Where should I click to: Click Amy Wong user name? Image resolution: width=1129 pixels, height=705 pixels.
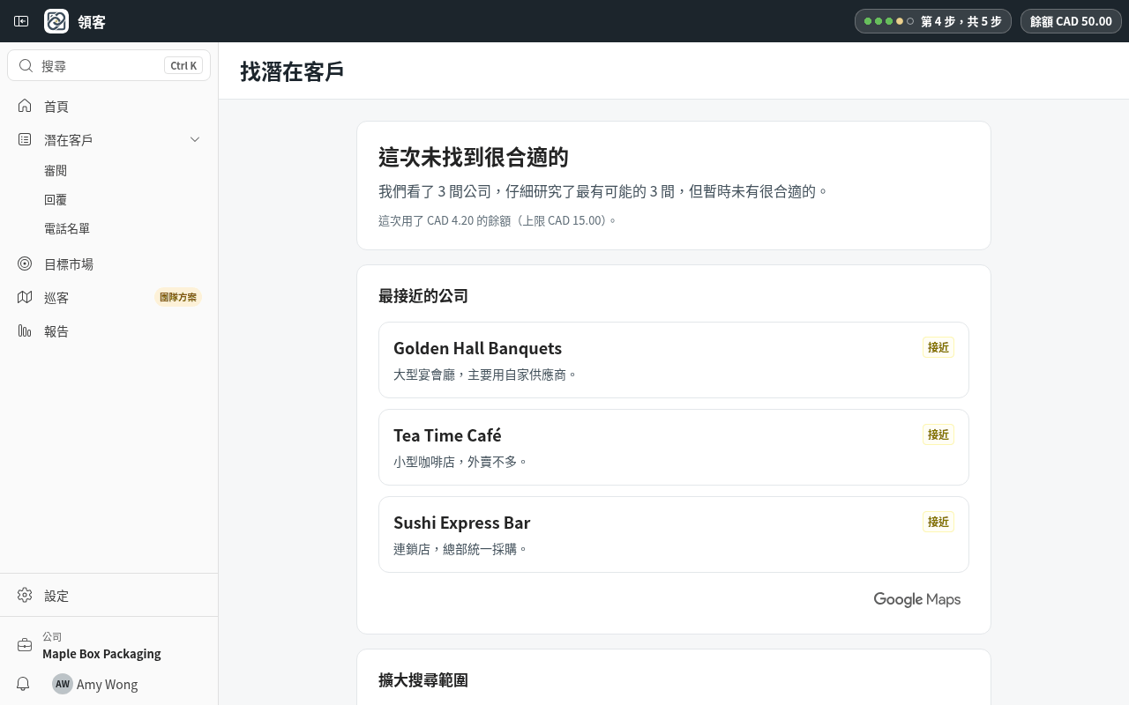[x=107, y=684]
